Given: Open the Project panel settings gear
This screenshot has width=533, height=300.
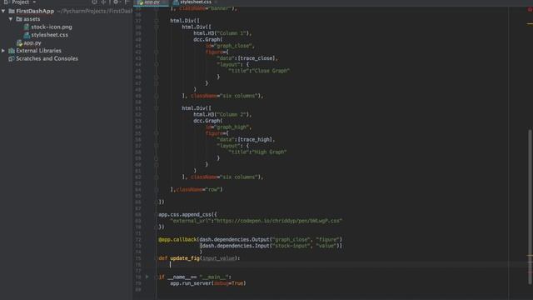Looking at the screenshot, I should click(116, 2).
